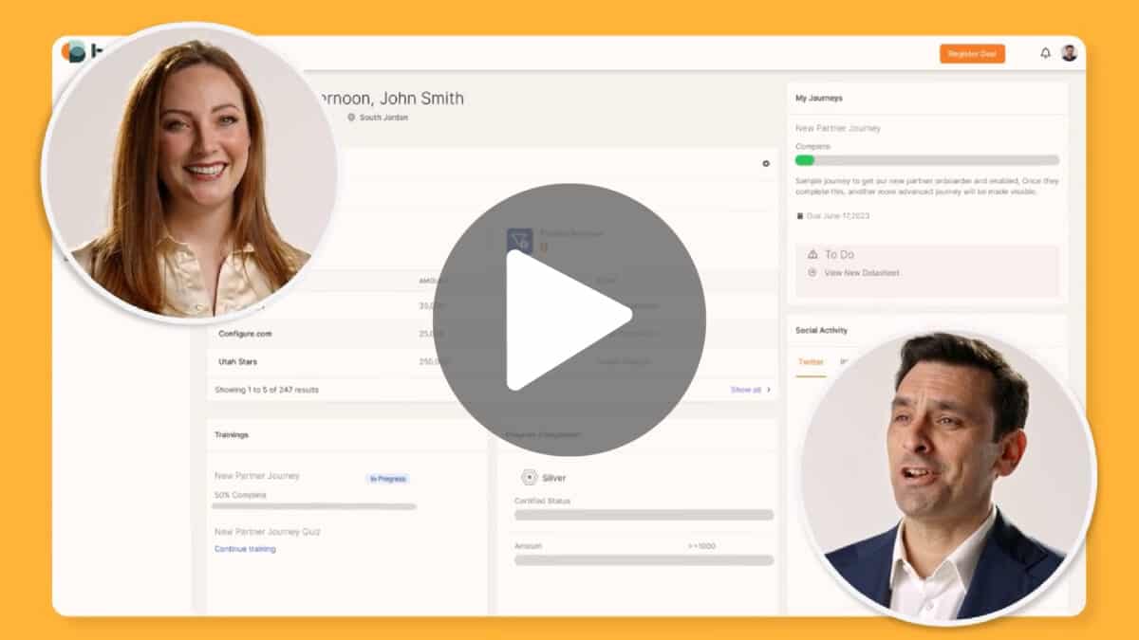
Task: Follow the Continue training link
Action: [x=245, y=549]
